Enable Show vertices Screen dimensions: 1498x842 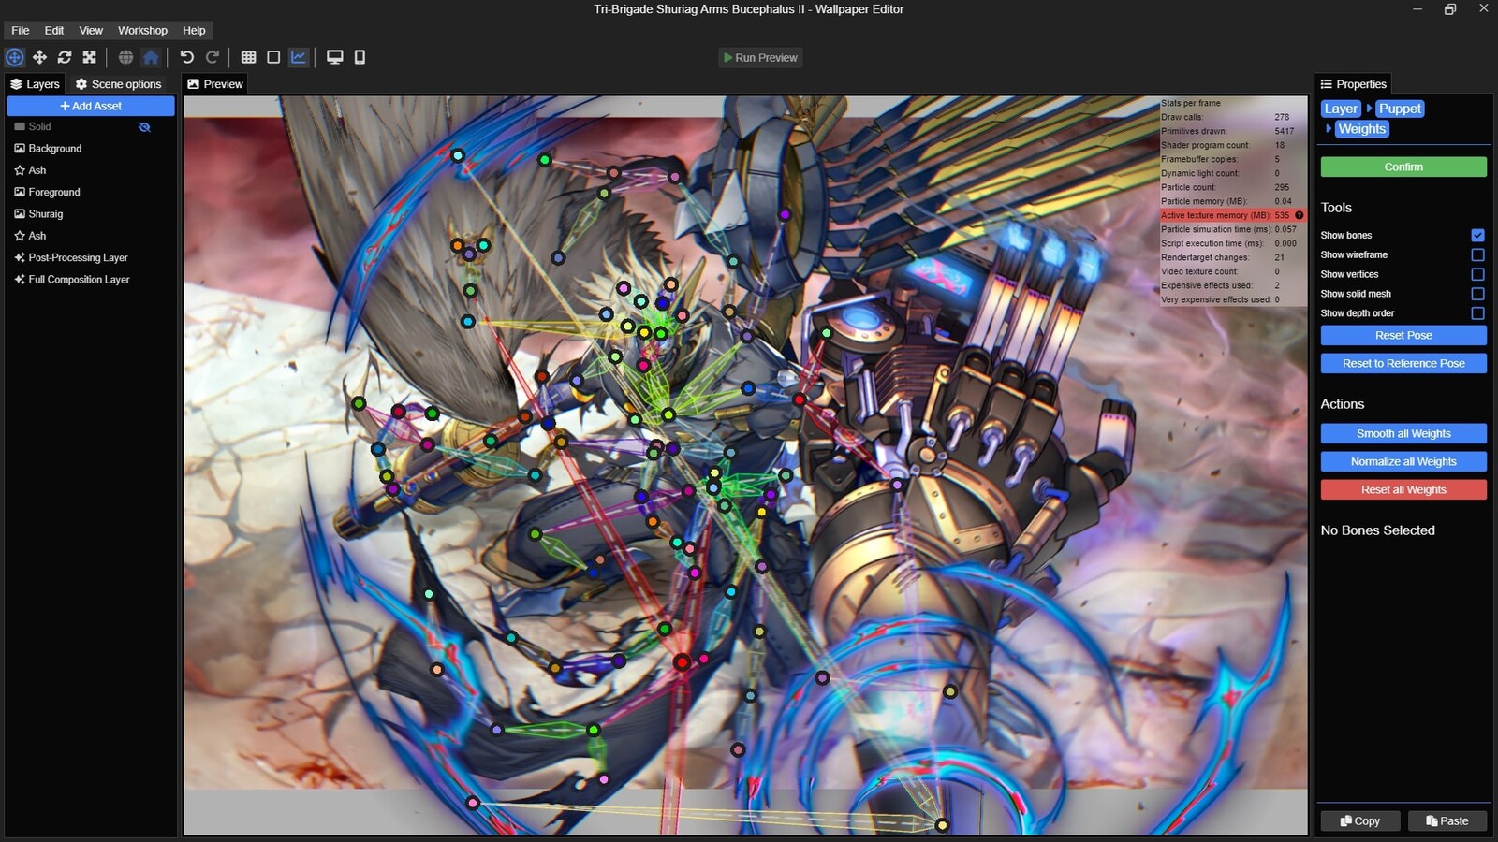pos(1477,275)
